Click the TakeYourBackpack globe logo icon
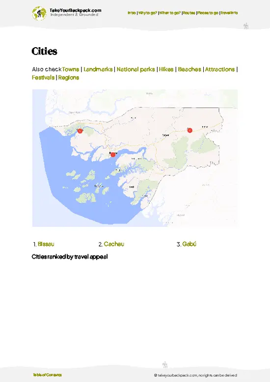 39,13
